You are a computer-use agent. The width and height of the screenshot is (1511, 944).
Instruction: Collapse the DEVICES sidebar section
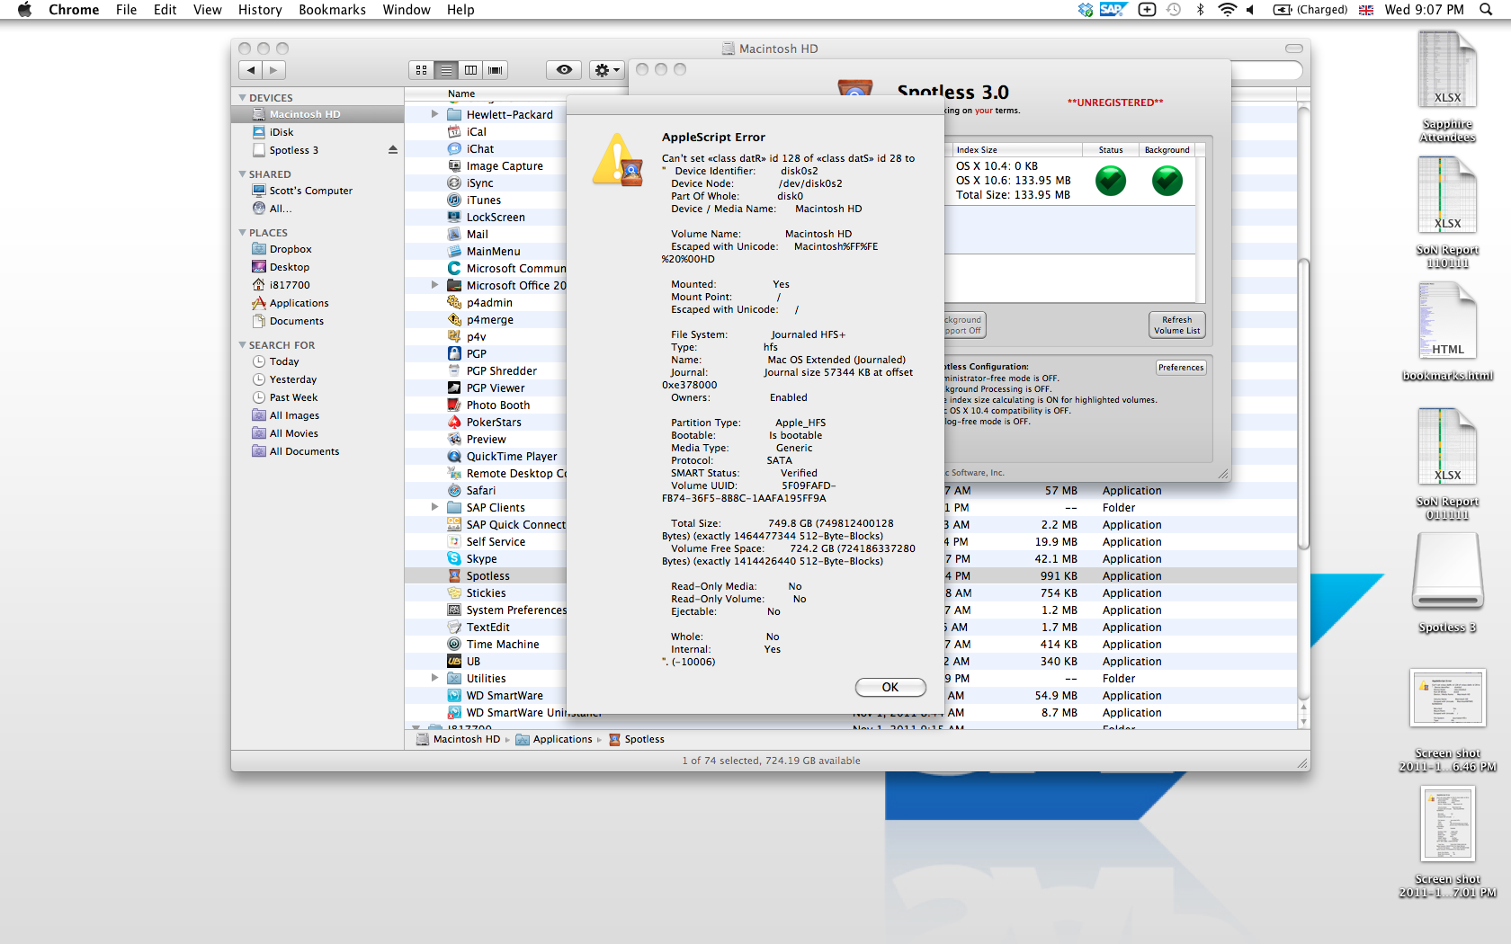tap(242, 98)
